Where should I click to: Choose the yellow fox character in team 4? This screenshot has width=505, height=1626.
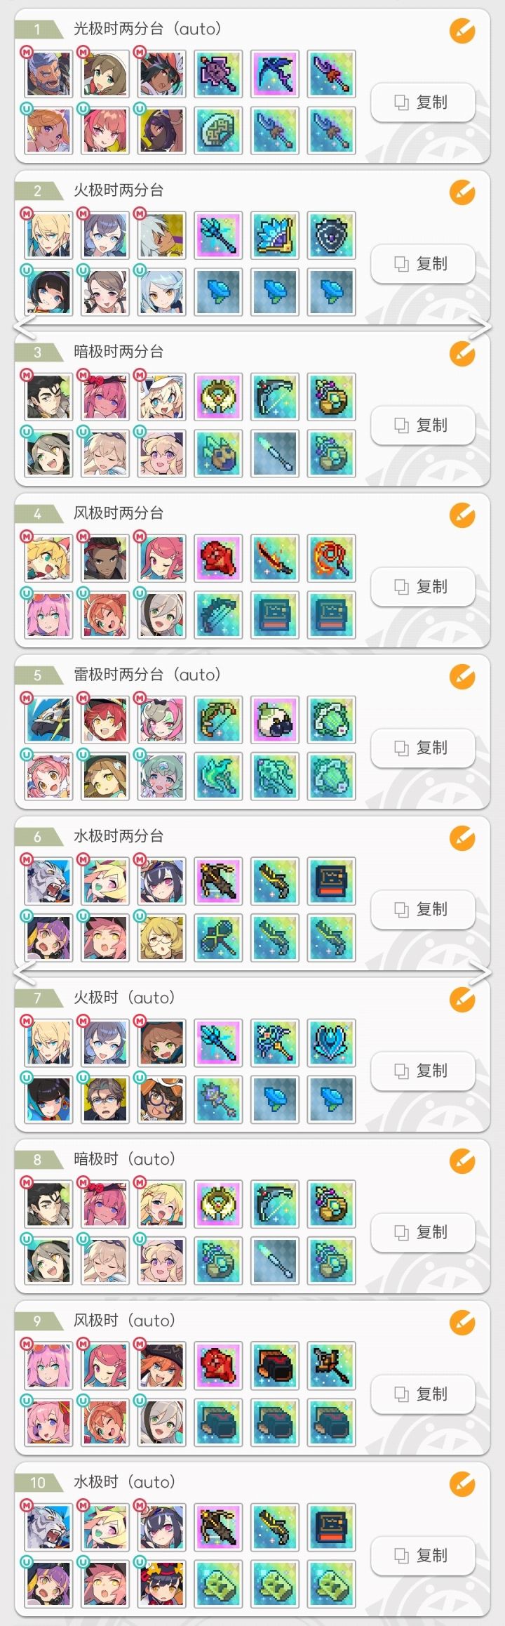[48, 558]
